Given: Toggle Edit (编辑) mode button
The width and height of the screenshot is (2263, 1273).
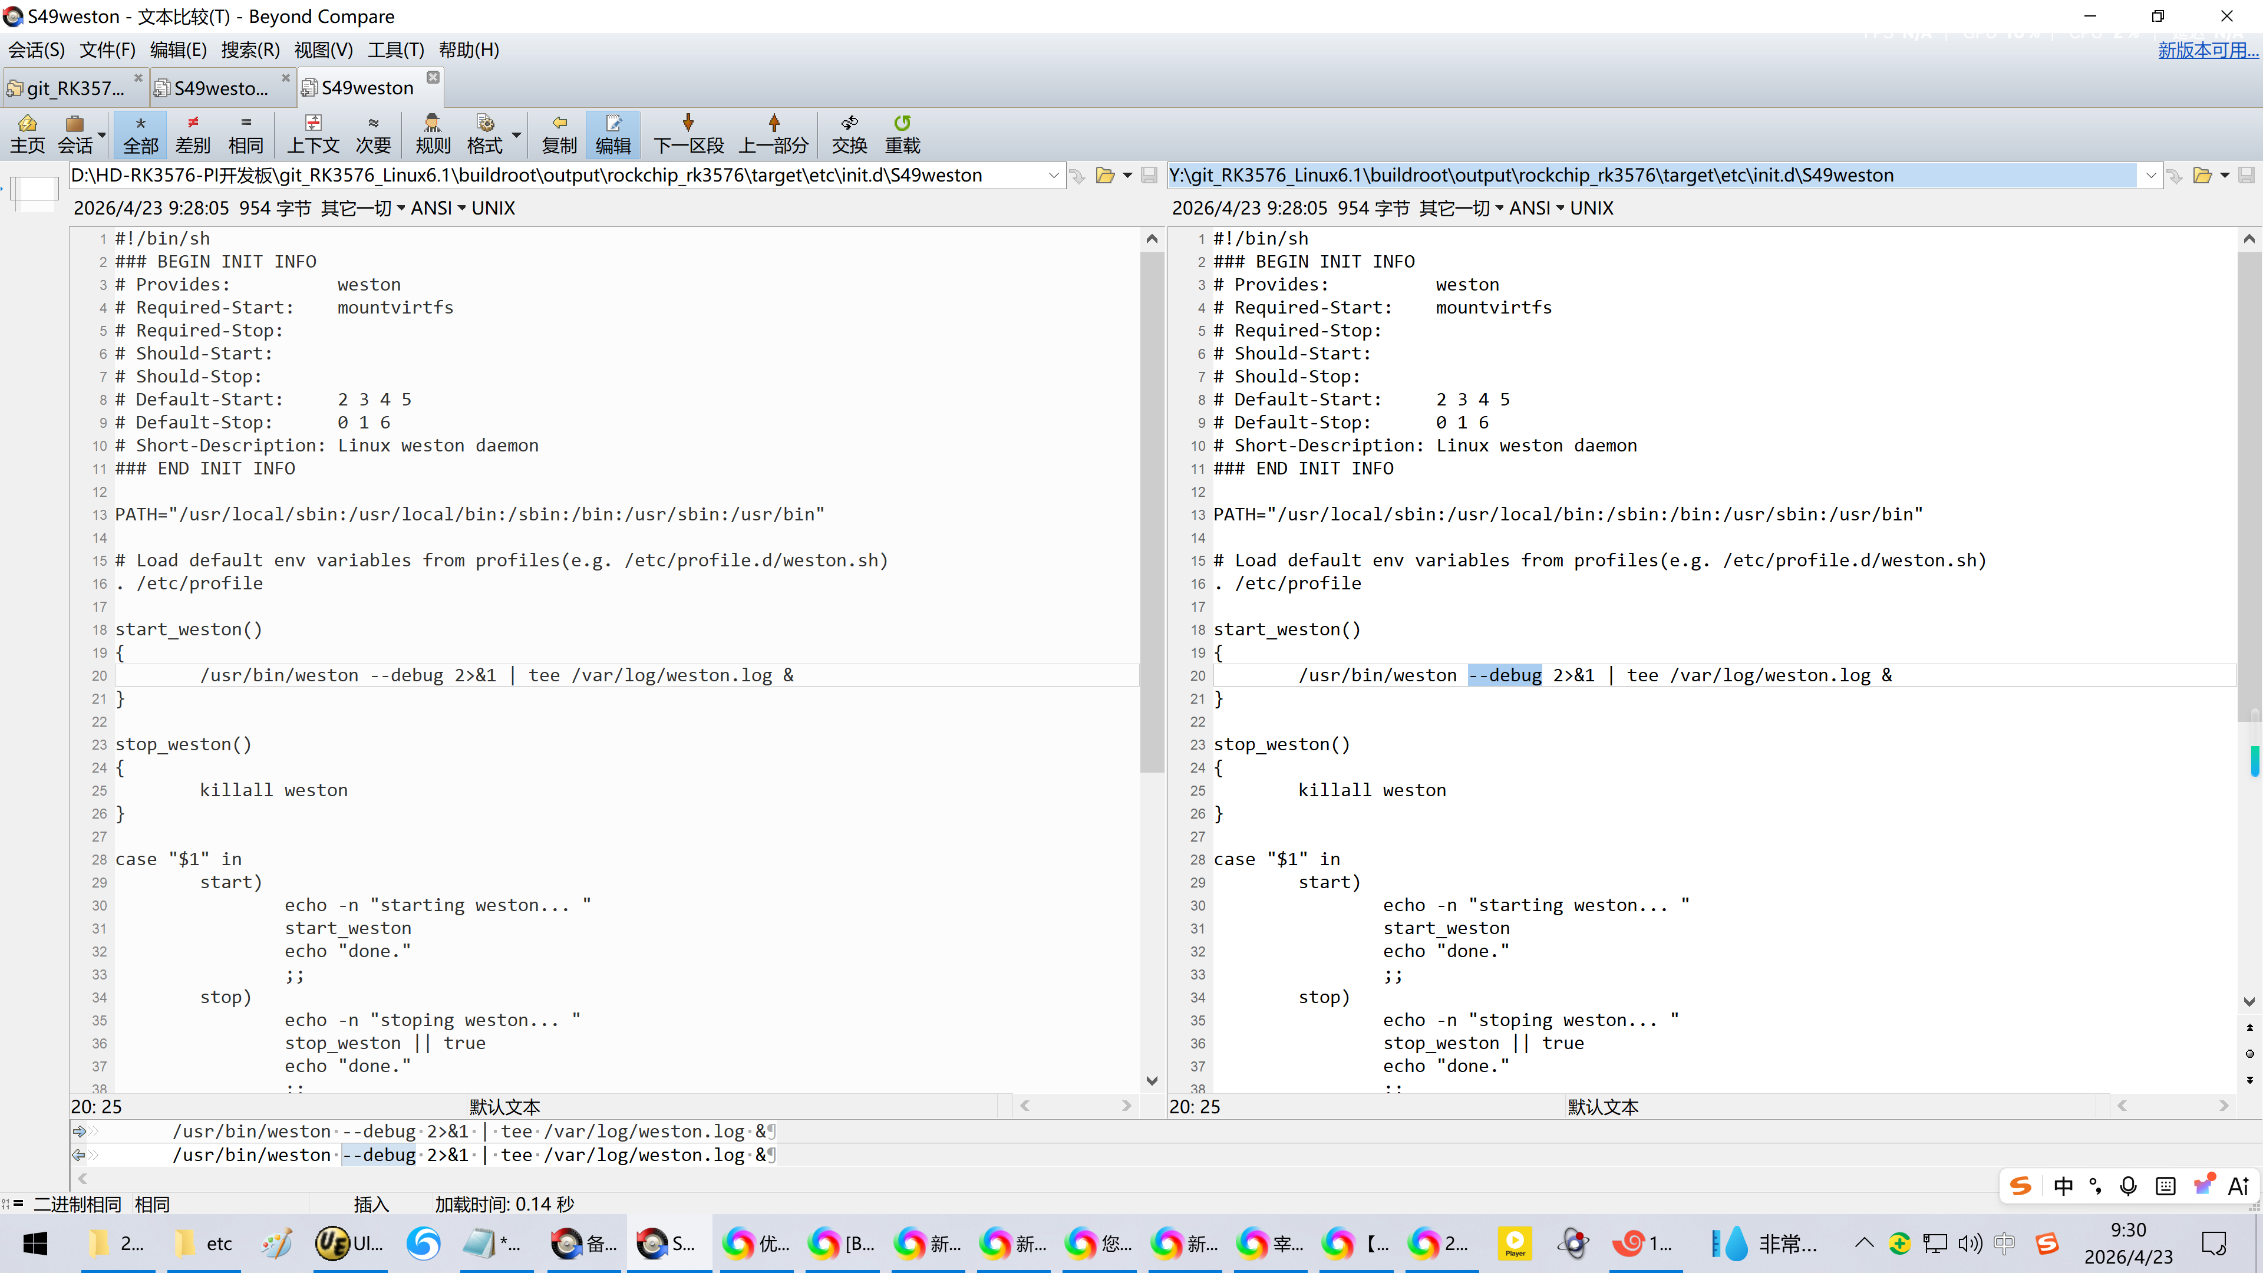Looking at the screenshot, I should [x=612, y=134].
